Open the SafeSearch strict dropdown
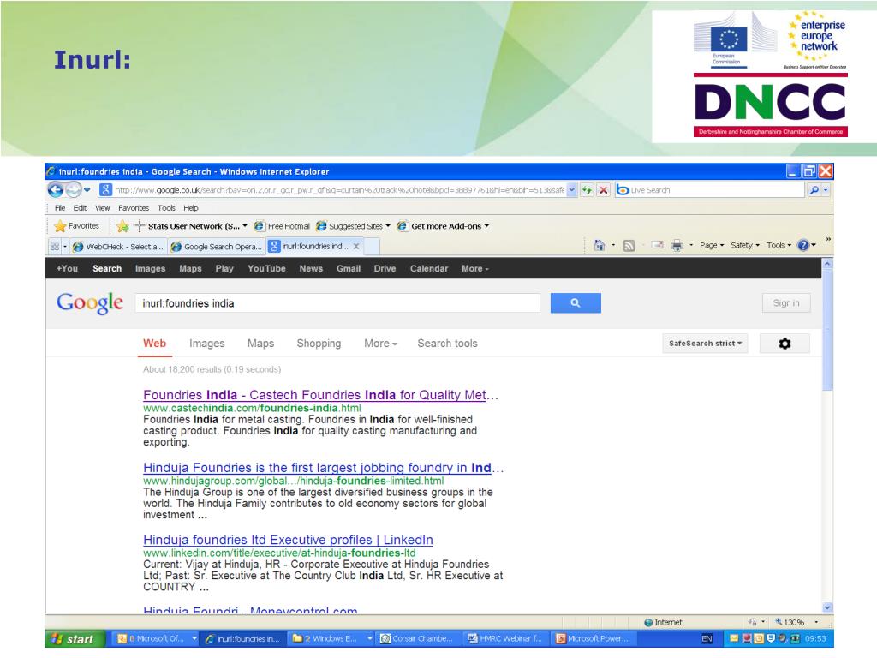The width and height of the screenshot is (877, 658). [x=705, y=344]
